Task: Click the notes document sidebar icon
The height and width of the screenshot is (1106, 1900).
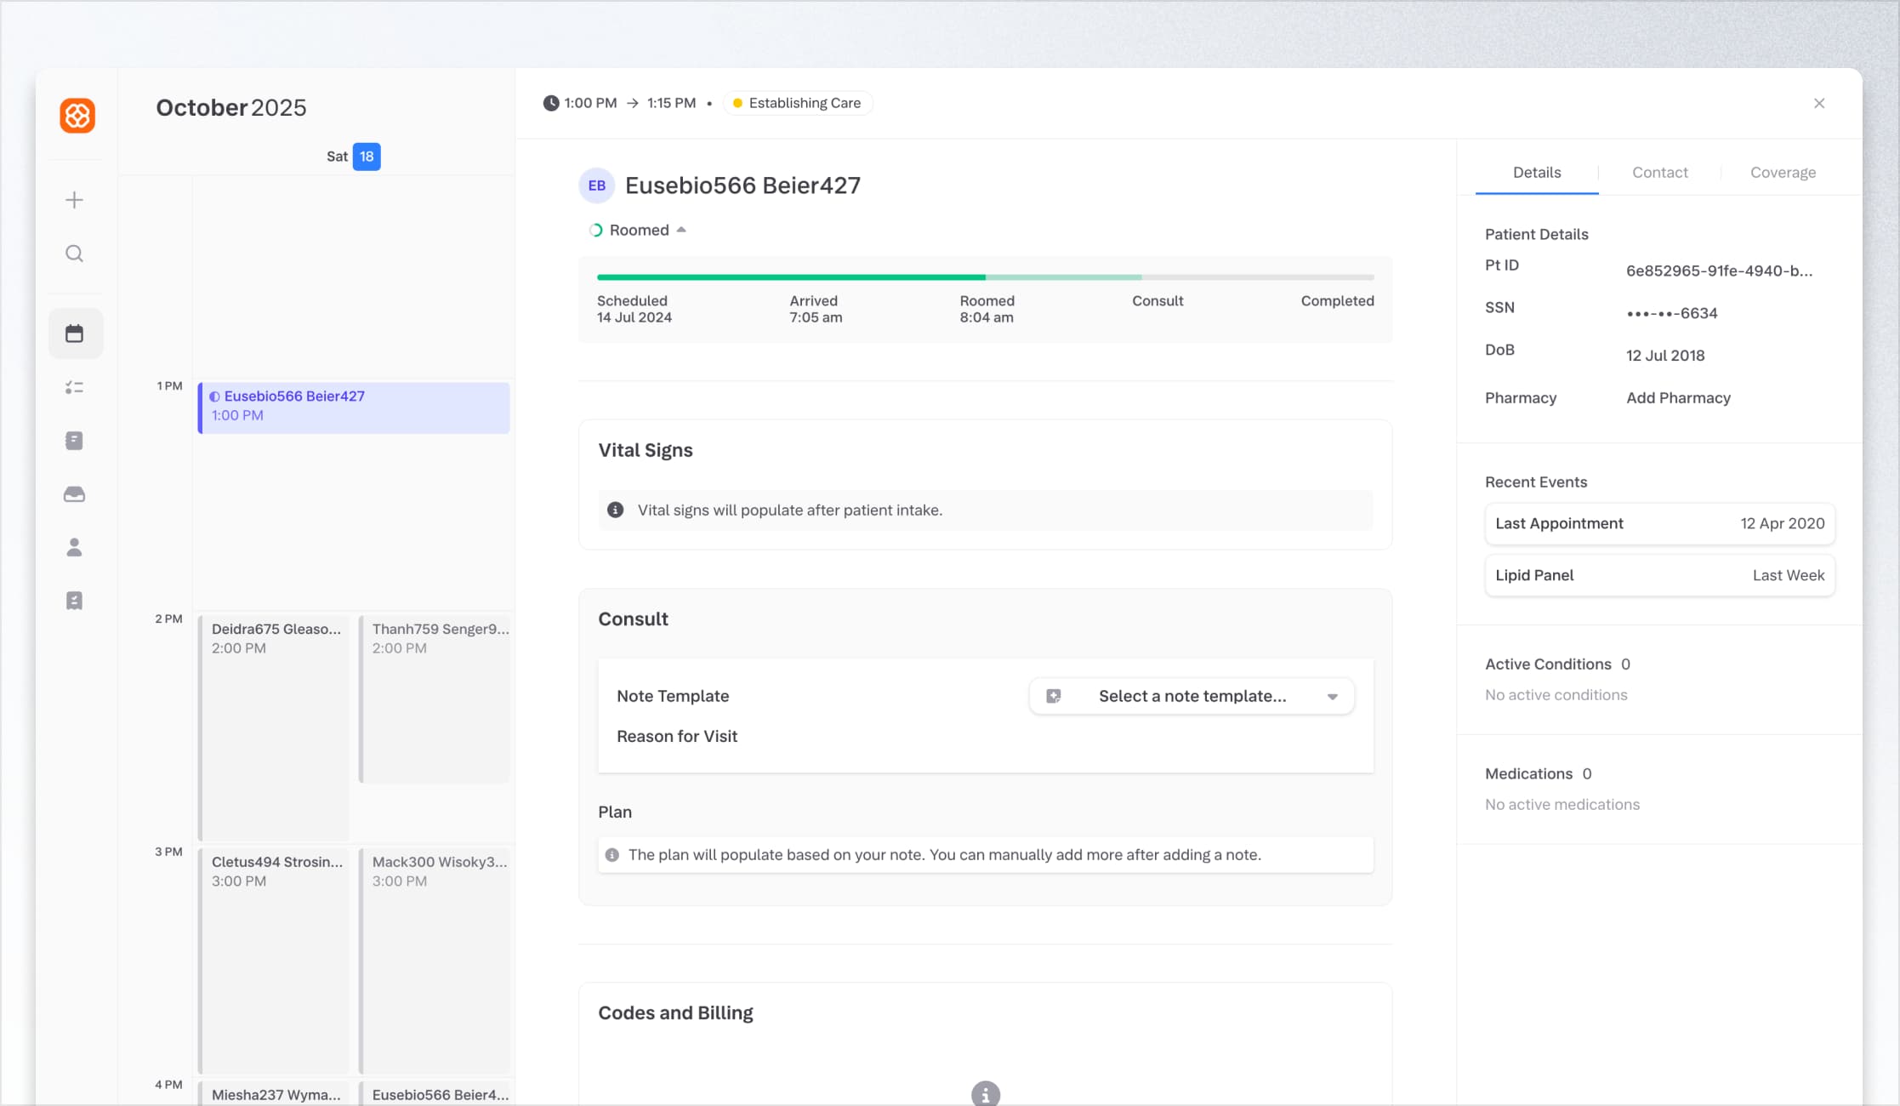Action: pyautogui.click(x=75, y=441)
